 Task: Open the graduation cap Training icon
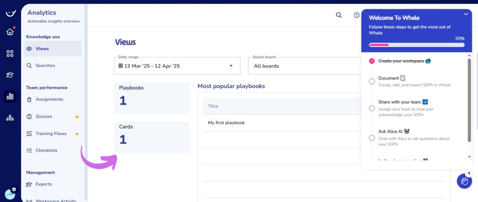(10, 75)
